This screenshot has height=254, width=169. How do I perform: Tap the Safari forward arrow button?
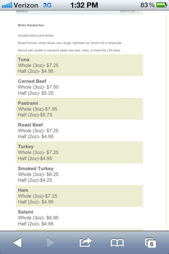click(x=51, y=242)
